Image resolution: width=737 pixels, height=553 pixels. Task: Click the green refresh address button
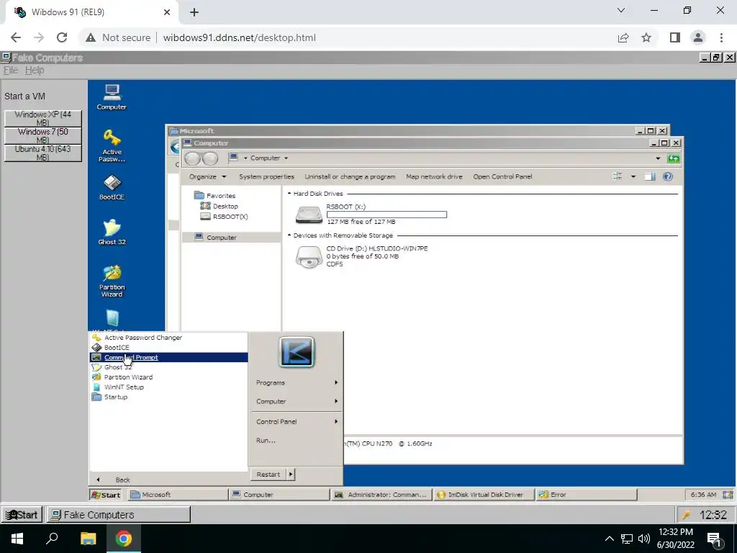(674, 158)
